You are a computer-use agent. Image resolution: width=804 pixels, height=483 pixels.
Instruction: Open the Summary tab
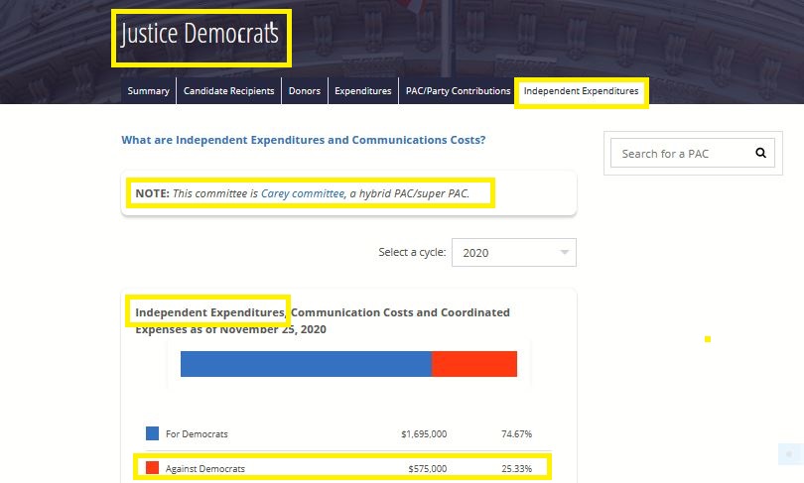tap(148, 90)
